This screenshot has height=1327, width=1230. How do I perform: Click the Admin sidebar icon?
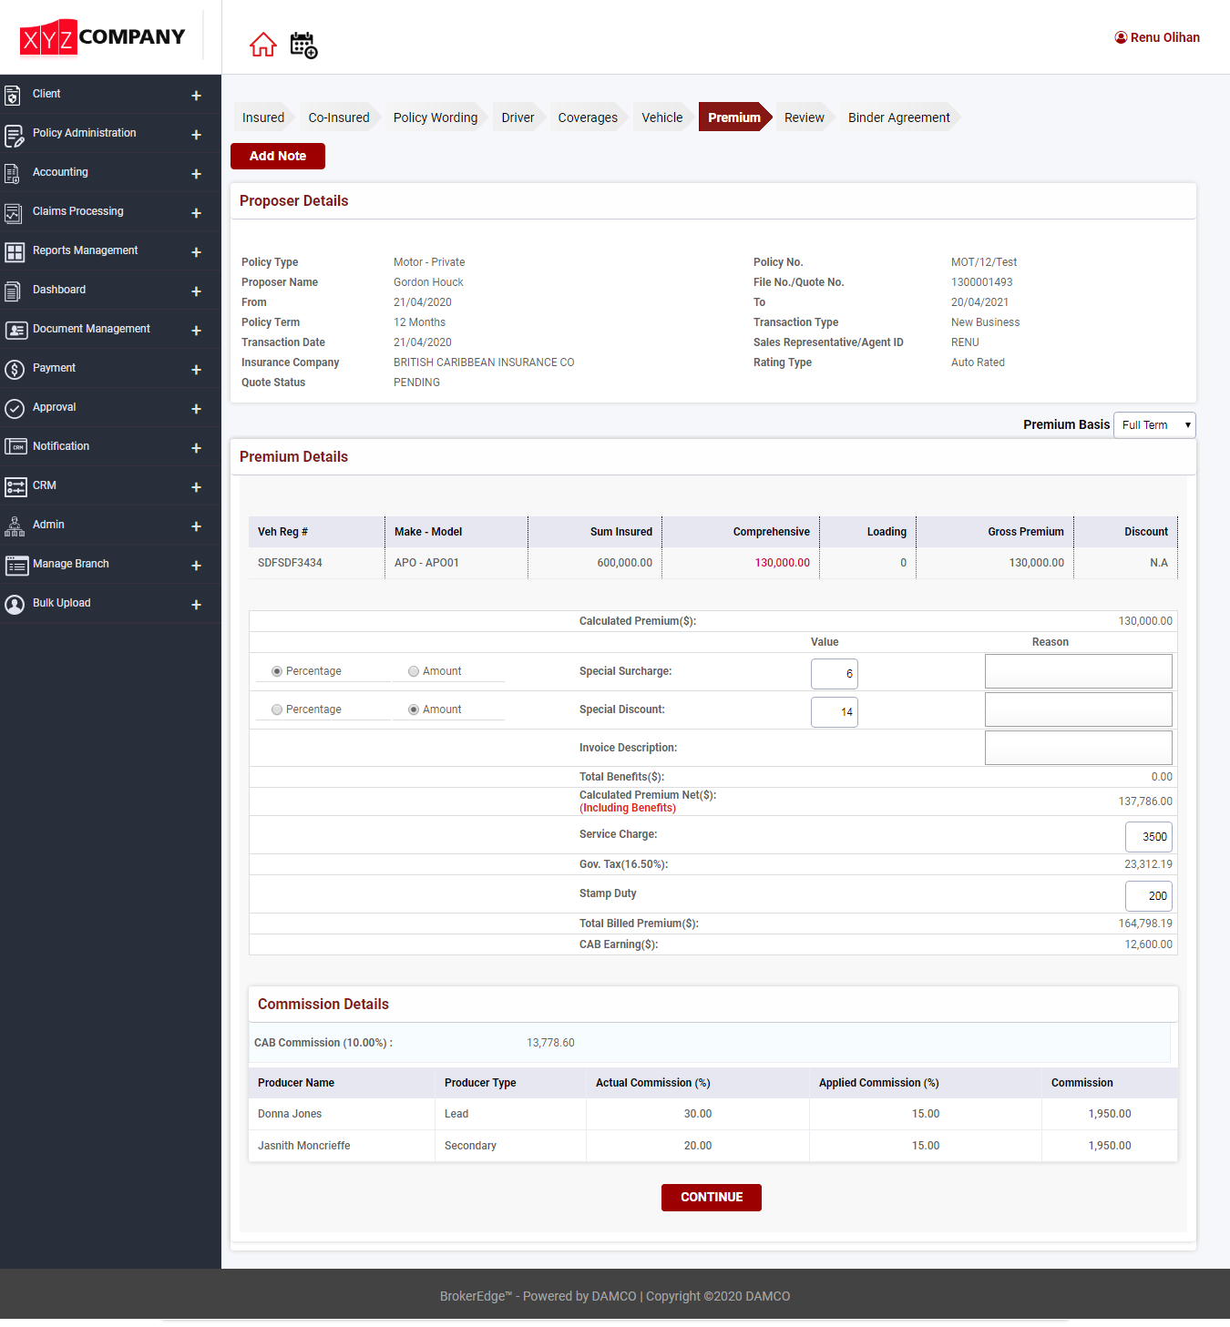[x=15, y=526]
